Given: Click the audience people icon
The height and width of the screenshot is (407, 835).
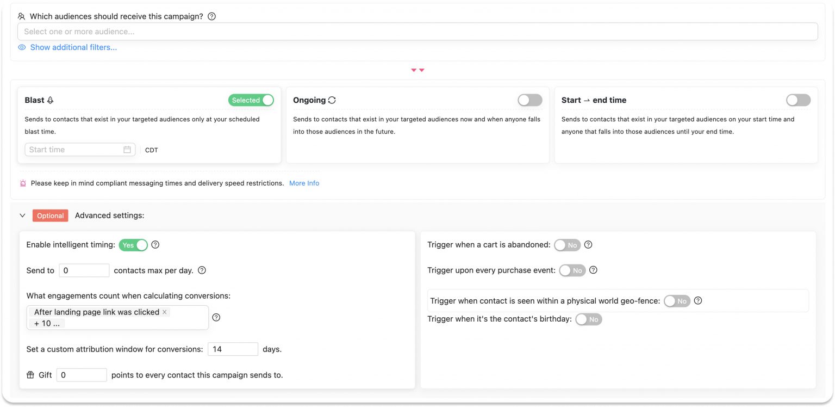Looking at the screenshot, I should click(22, 16).
